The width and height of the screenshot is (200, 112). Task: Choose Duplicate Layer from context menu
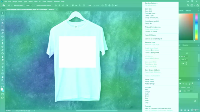(x=151, y=13)
